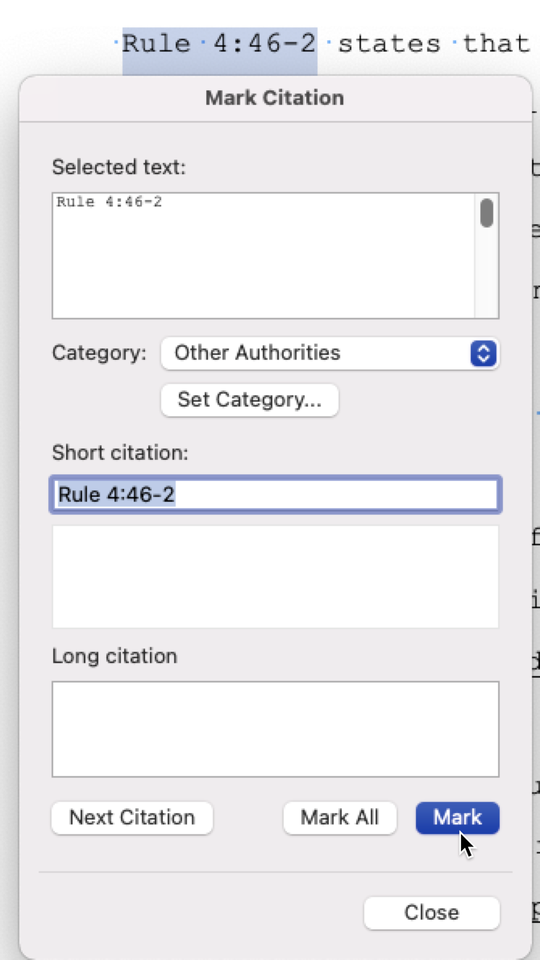Click the word "states" in the document
Image resolution: width=540 pixels, height=960 pixels.
(389, 42)
